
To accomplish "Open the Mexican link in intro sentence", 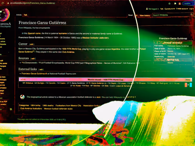I will (x=86, y=38).
